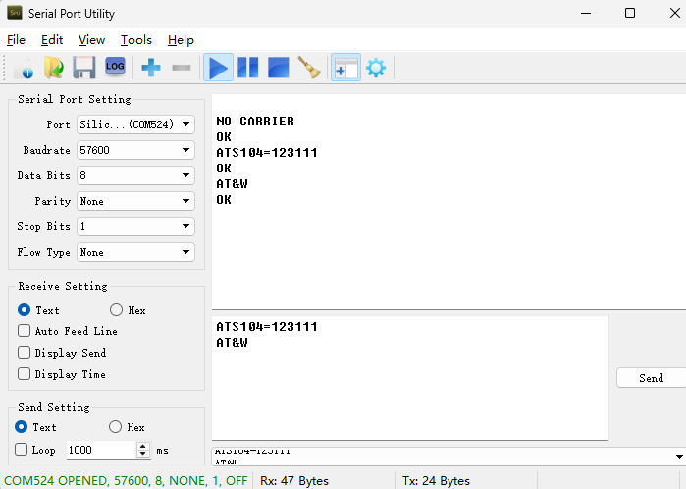Viewport: 686px width, 489px height.
Task: Click the new file toolbar icon
Action: click(x=24, y=69)
